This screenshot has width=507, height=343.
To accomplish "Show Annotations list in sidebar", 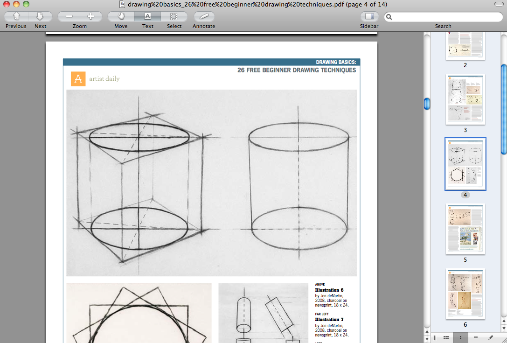I will [x=491, y=338].
